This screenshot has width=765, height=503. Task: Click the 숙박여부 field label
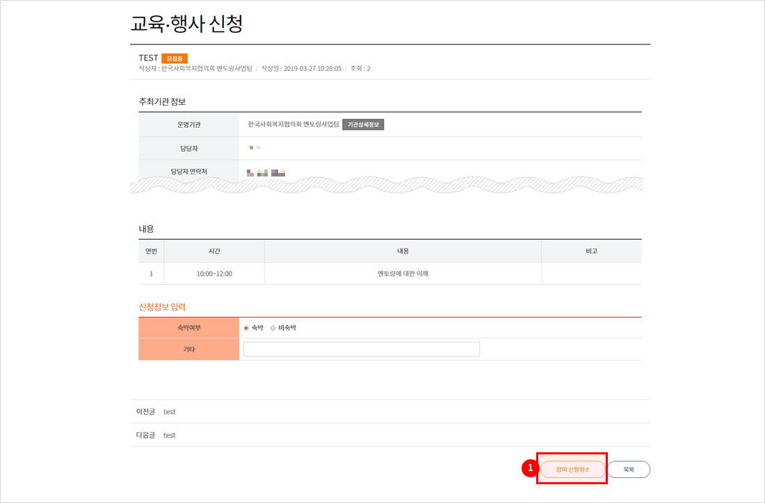pos(188,328)
